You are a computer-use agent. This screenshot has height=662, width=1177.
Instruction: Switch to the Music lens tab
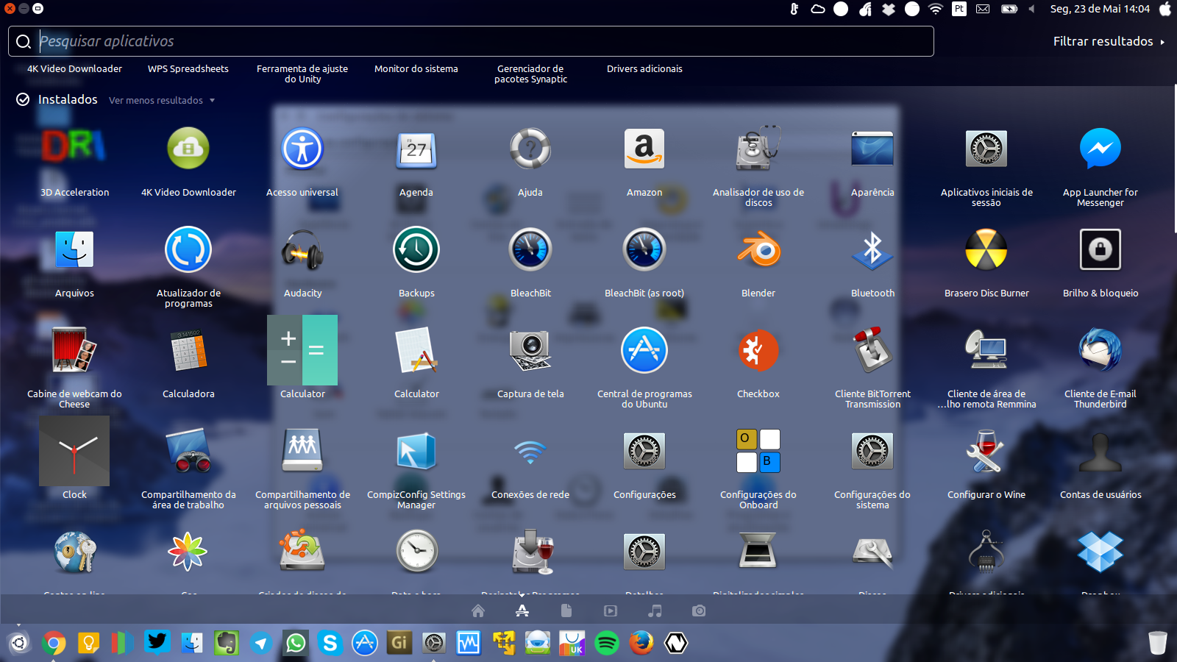click(x=655, y=611)
